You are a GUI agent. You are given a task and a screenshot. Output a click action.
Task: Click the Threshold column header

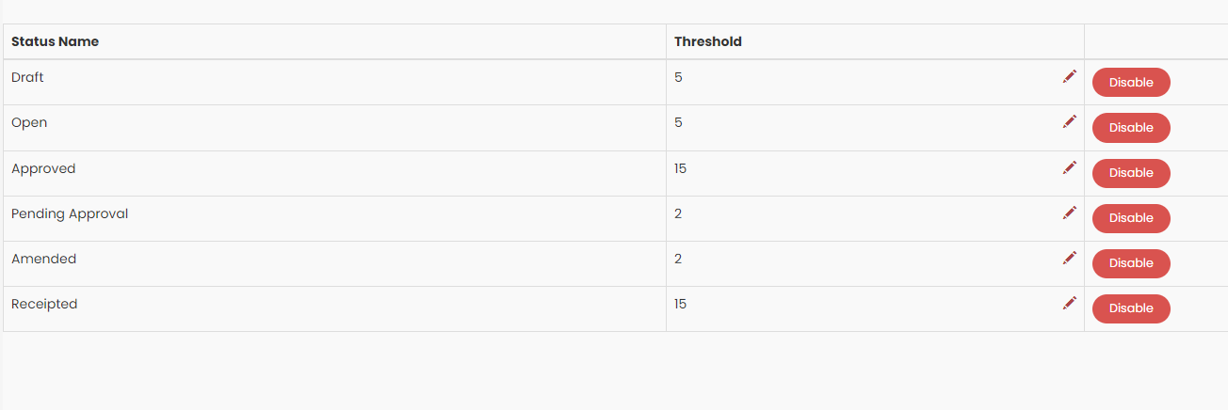[708, 41]
